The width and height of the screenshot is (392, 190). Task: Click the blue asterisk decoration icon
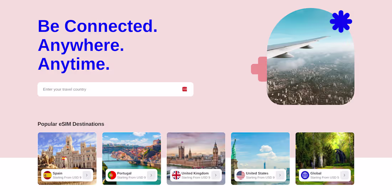341,21
